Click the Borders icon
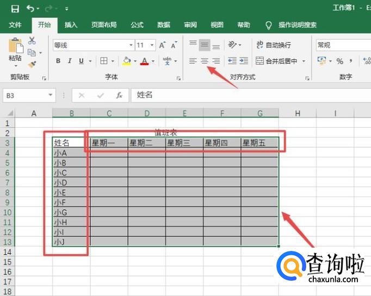This screenshot has height=296, width=371. [x=104, y=61]
